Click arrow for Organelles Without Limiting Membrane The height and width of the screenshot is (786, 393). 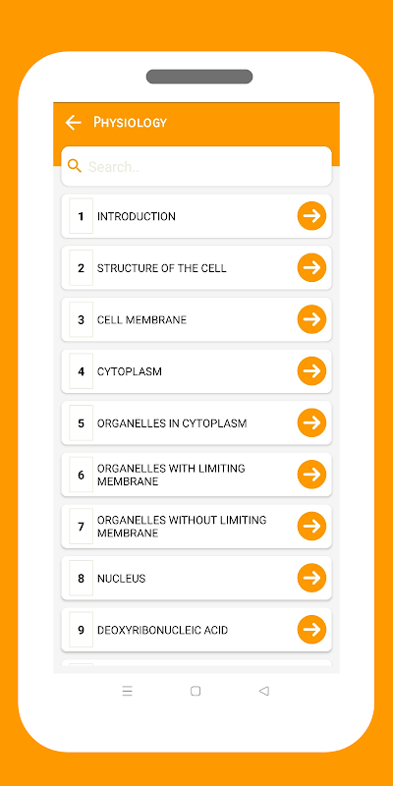point(311,526)
